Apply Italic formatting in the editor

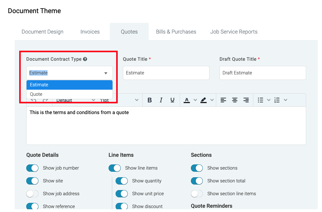pos(161,100)
